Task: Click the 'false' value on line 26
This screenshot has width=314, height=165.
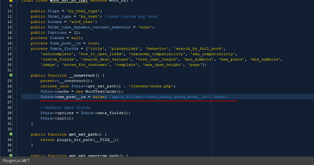Action: pyautogui.click(x=99, y=97)
